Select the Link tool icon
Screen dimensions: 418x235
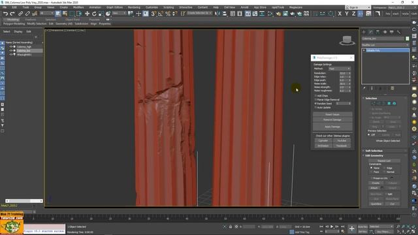tap(20, 14)
